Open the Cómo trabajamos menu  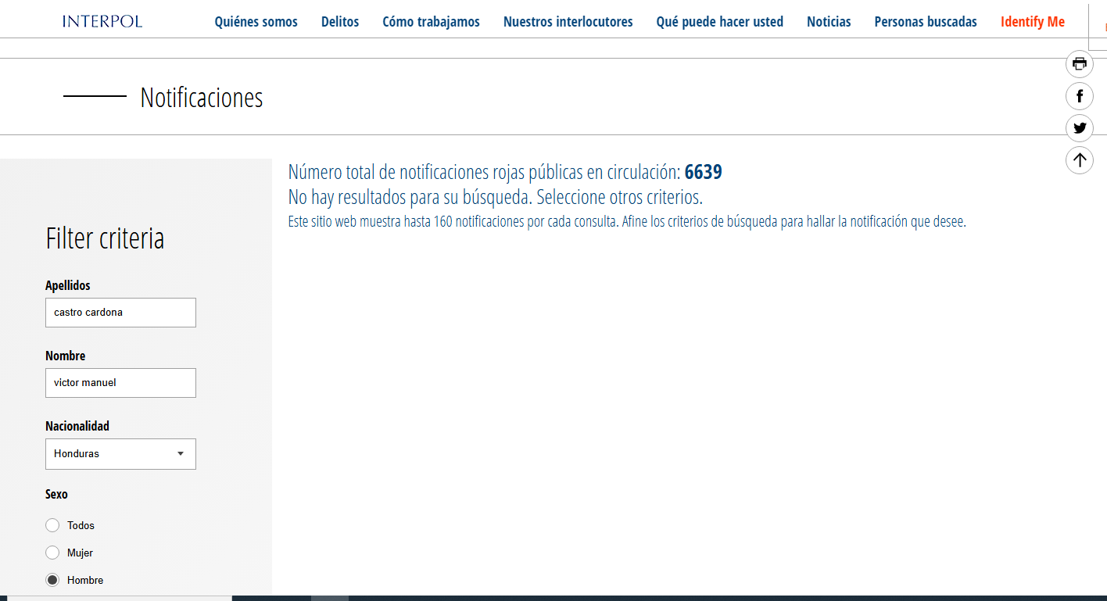coord(431,22)
